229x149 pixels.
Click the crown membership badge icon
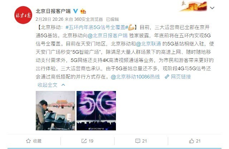(83, 11)
